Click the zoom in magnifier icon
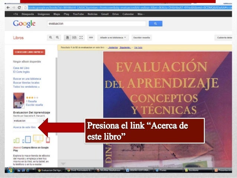Viewport: 237px width, 178px height. pos(51,38)
